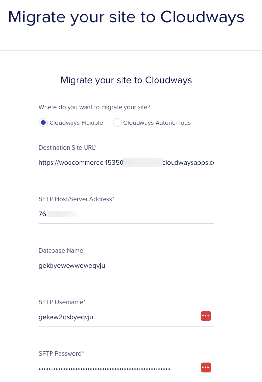The height and width of the screenshot is (382, 262).
Task: Click the "Database Name" field label
Action: point(61,251)
